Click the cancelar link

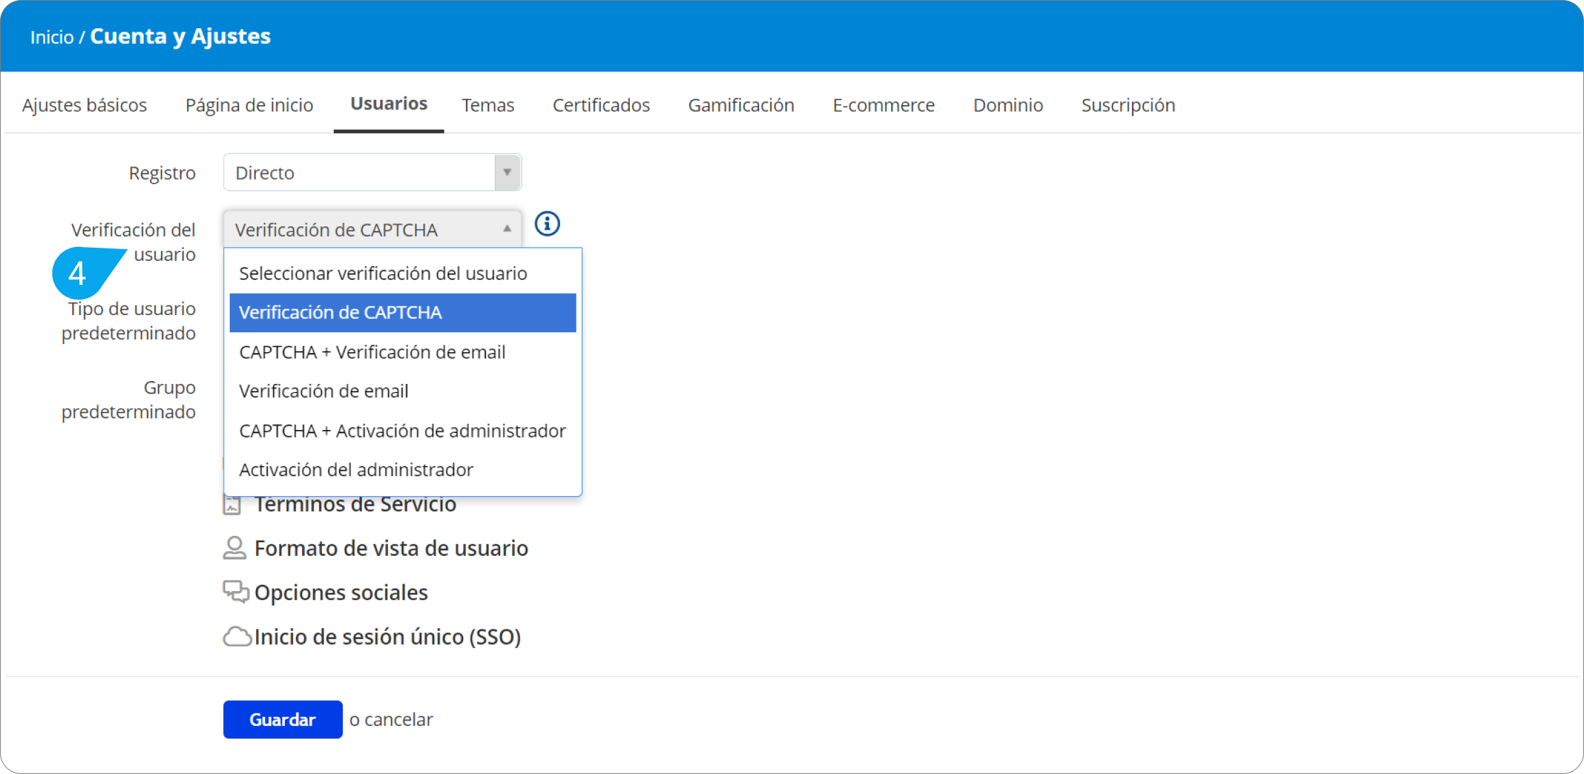(x=398, y=720)
